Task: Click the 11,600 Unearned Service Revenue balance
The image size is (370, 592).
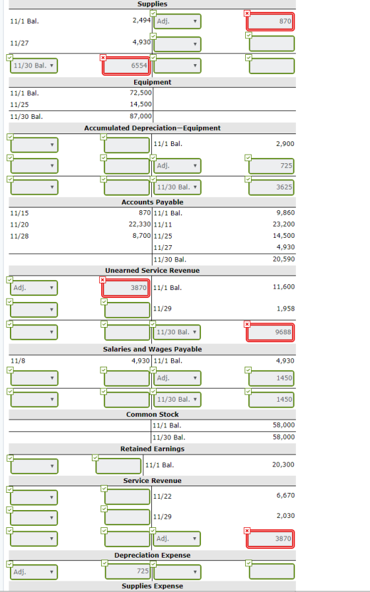Action: (x=283, y=287)
